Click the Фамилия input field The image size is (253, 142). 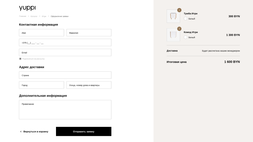coord(89,33)
